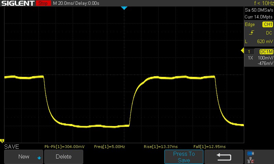Click the DC1M coupling badge

(x=266, y=52)
